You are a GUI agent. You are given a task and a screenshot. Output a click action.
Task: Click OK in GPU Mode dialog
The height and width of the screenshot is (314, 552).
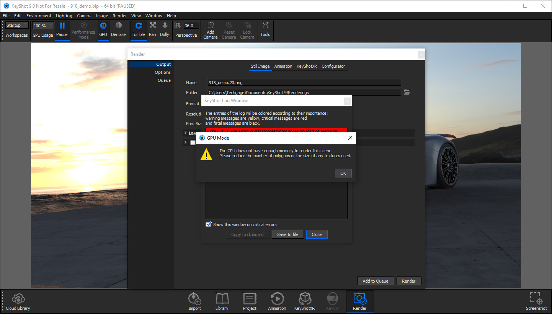[343, 173]
